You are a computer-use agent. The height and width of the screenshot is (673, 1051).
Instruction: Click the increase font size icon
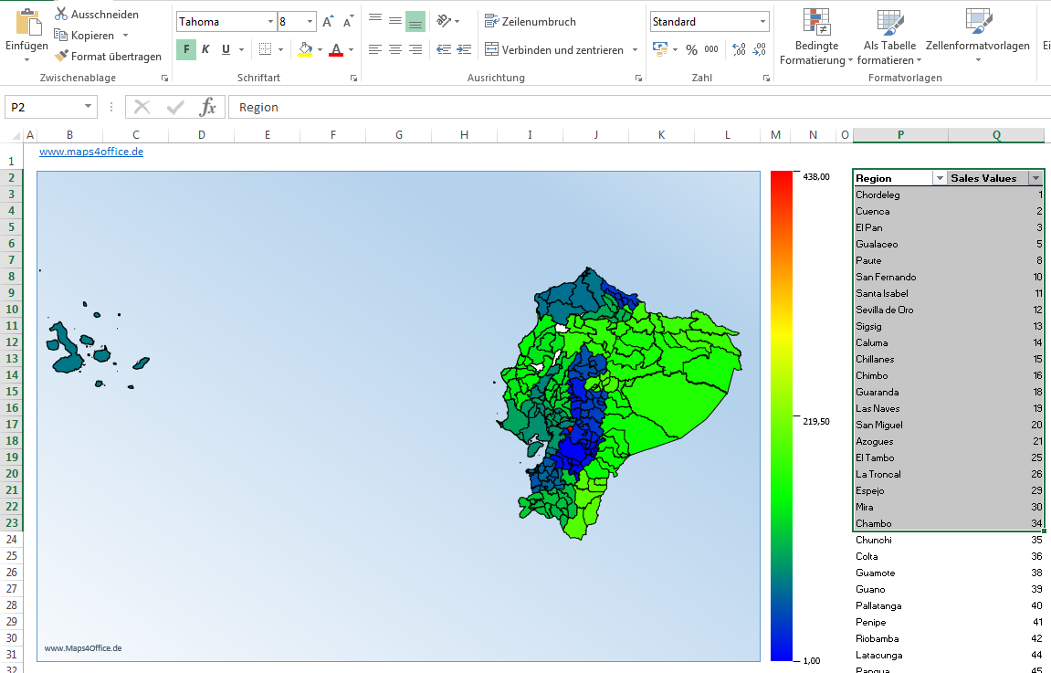pyautogui.click(x=328, y=22)
